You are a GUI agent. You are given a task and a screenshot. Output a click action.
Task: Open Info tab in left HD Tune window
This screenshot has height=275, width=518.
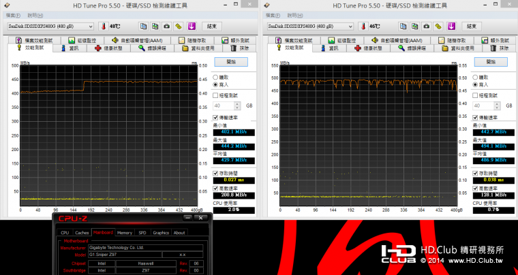click(70, 48)
